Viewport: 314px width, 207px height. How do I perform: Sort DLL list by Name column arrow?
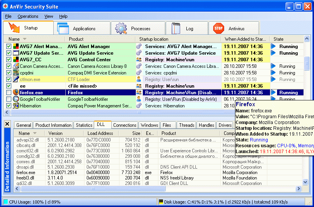pos(35,133)
